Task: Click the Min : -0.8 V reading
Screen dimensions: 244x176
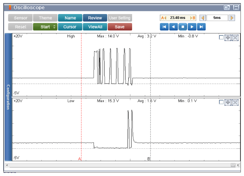Action: coord(188,36)
